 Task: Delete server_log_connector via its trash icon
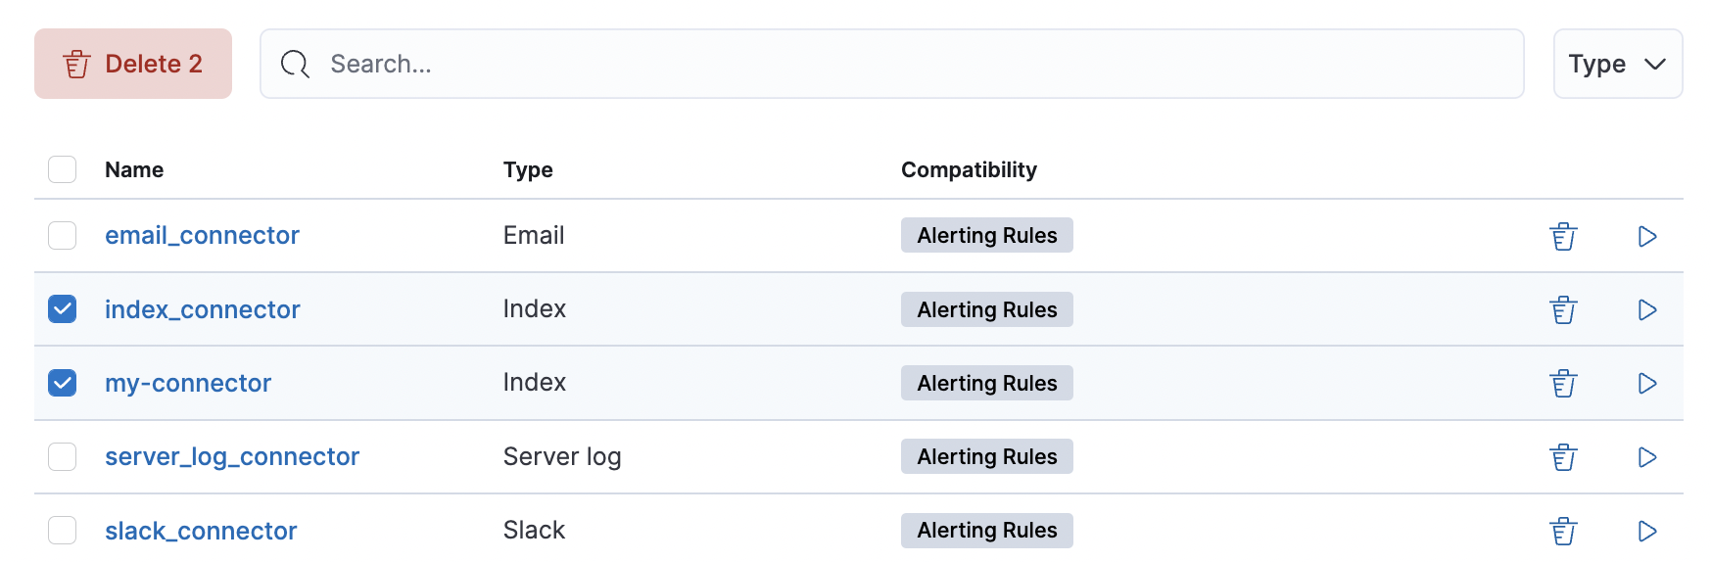coord(1563,457)
